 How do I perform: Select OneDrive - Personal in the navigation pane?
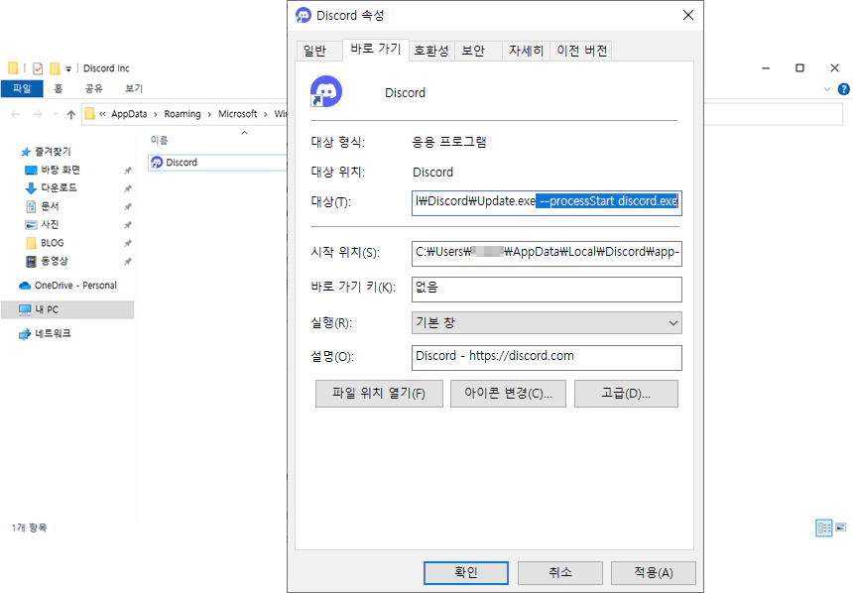click(75, 285)
